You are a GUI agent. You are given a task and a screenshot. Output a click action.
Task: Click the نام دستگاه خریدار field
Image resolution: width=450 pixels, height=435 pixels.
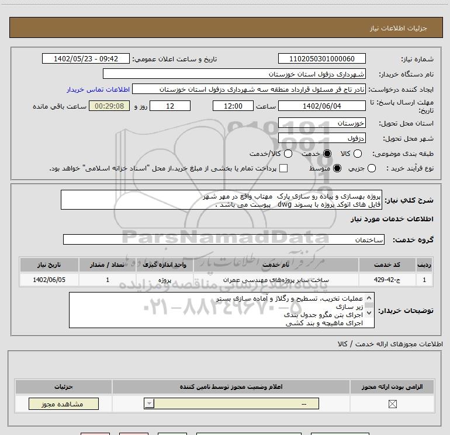coord(234,74)
